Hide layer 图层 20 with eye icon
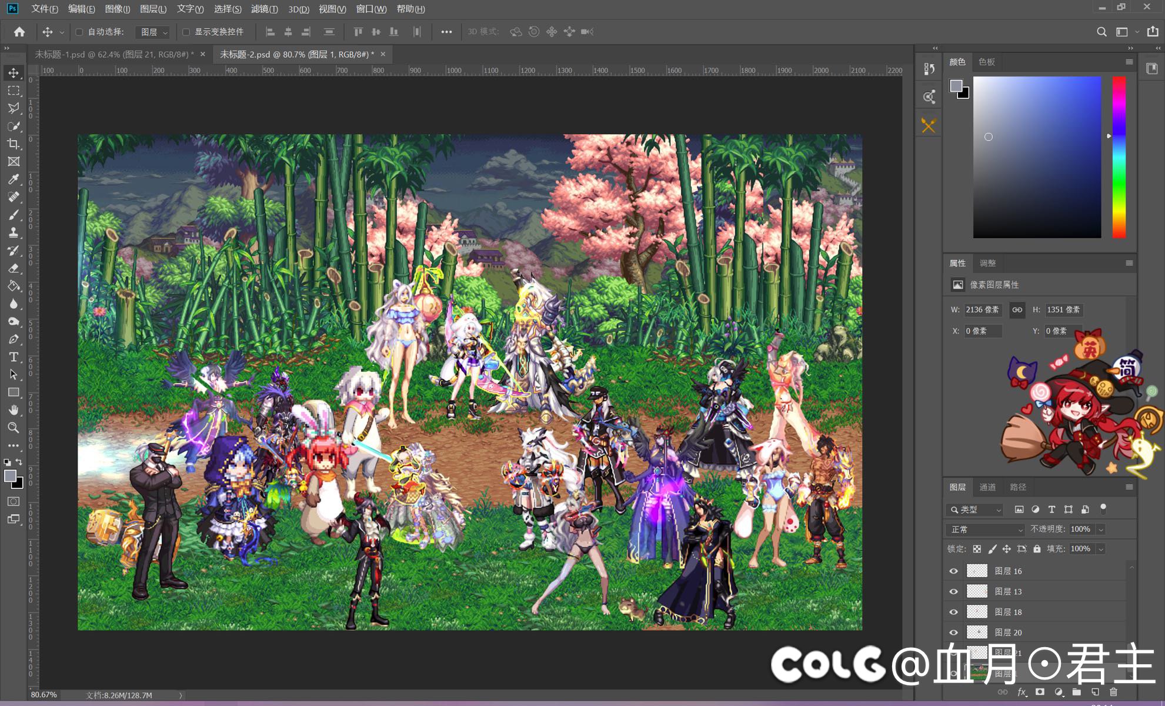This screenshot has width=1165, height=706. point(954,632)
